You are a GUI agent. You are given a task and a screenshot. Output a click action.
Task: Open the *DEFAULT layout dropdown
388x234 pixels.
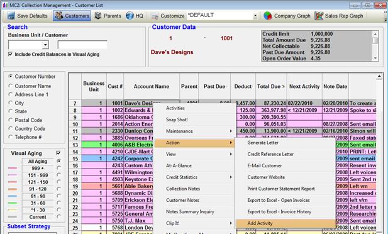click(x=255, y=16)
